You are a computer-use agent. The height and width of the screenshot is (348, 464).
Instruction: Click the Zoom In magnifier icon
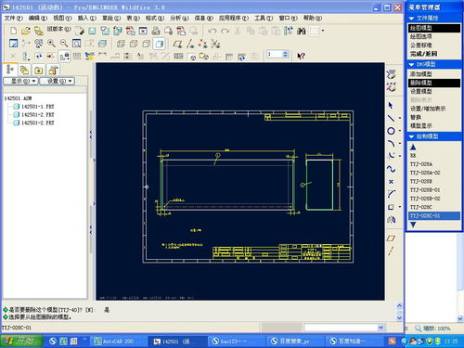pos(51,44)
